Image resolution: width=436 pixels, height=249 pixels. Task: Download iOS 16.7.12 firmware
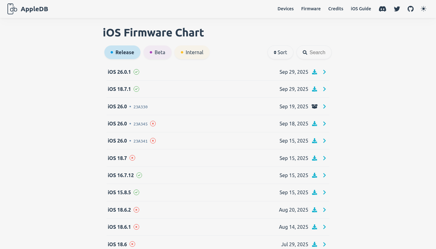[315, 176]
